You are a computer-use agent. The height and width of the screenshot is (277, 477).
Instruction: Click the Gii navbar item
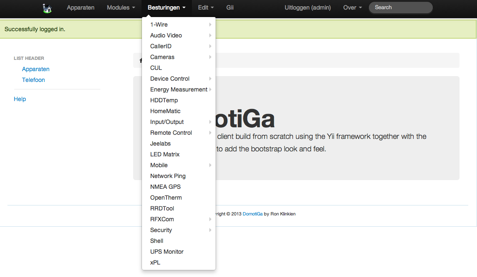[230, 7]
